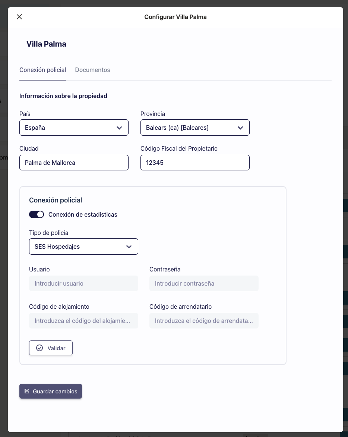Select the Conexión policial tab
348x437 pixels.
(42, 70)
